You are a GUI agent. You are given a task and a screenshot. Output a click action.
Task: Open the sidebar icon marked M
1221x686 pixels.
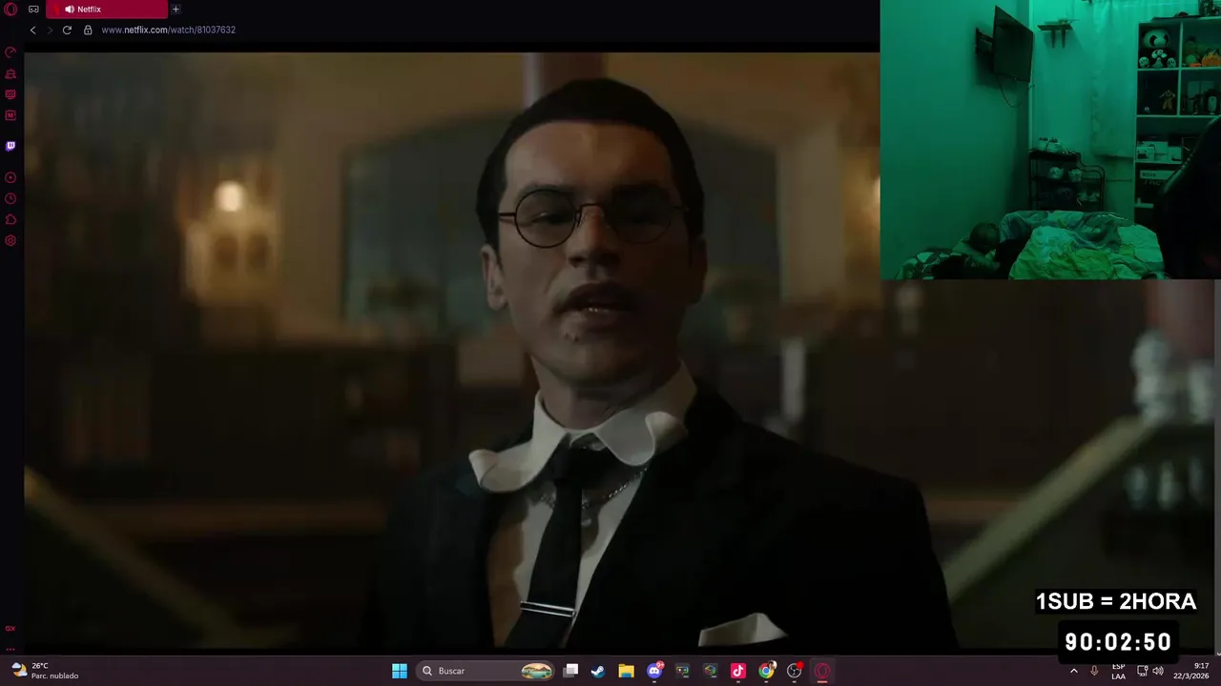[x=10, y=115]
